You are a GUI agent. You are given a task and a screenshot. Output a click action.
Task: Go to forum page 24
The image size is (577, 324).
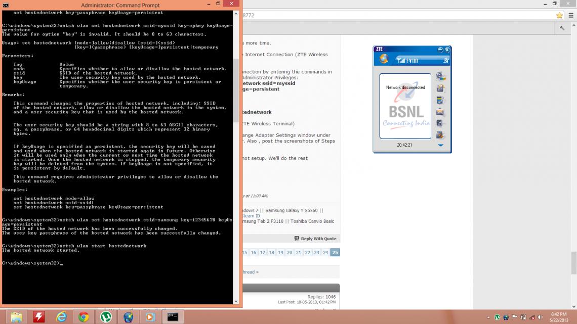tap(325, 252)
